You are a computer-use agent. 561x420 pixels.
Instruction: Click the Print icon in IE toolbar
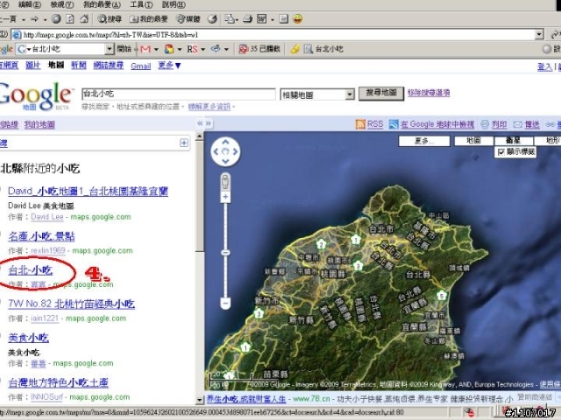click(x=247, y=19)
